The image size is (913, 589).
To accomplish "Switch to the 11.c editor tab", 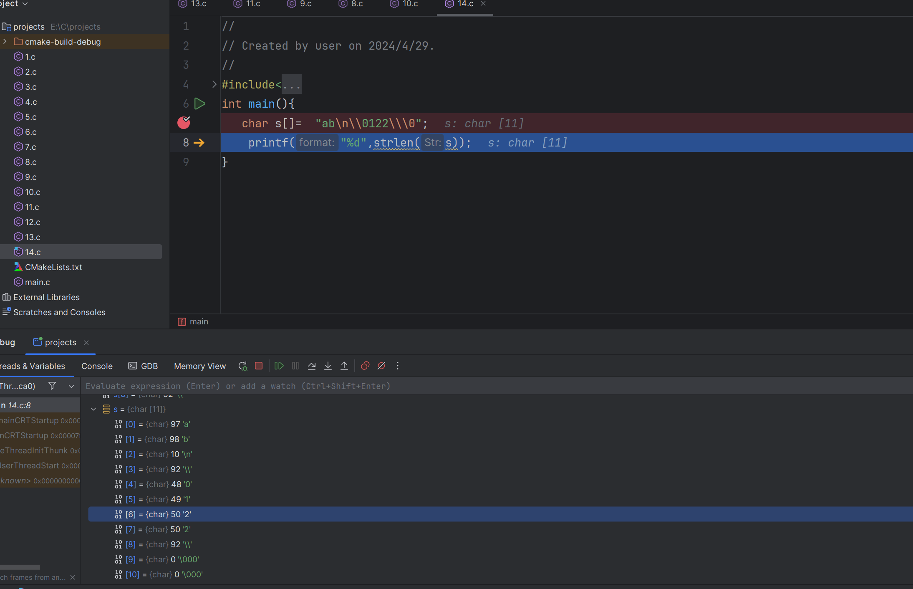I will 247,4.
